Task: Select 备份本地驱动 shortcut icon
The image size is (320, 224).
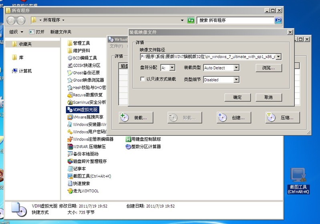Action: click(70, 154)
